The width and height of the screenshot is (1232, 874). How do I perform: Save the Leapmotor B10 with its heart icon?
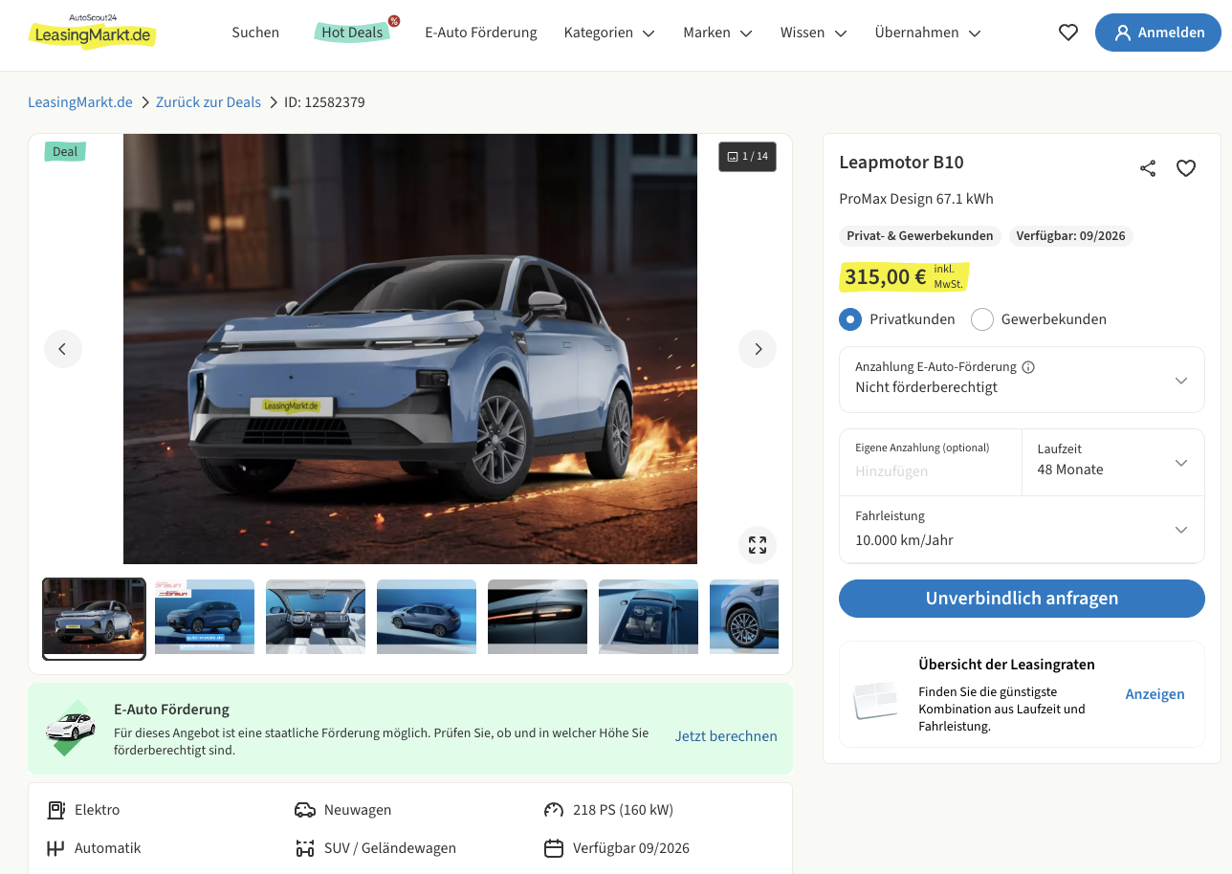1186,168
